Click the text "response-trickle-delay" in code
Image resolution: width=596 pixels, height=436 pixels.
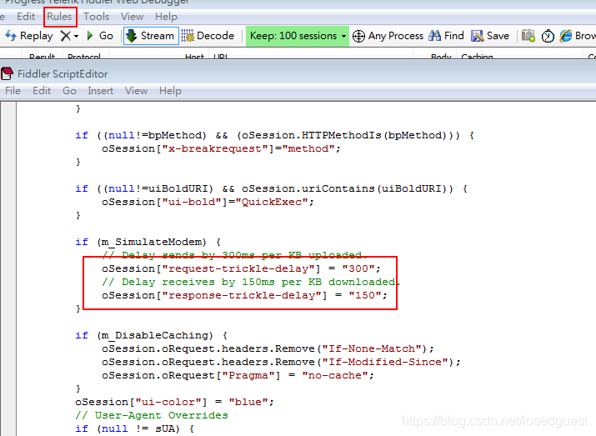244,295
